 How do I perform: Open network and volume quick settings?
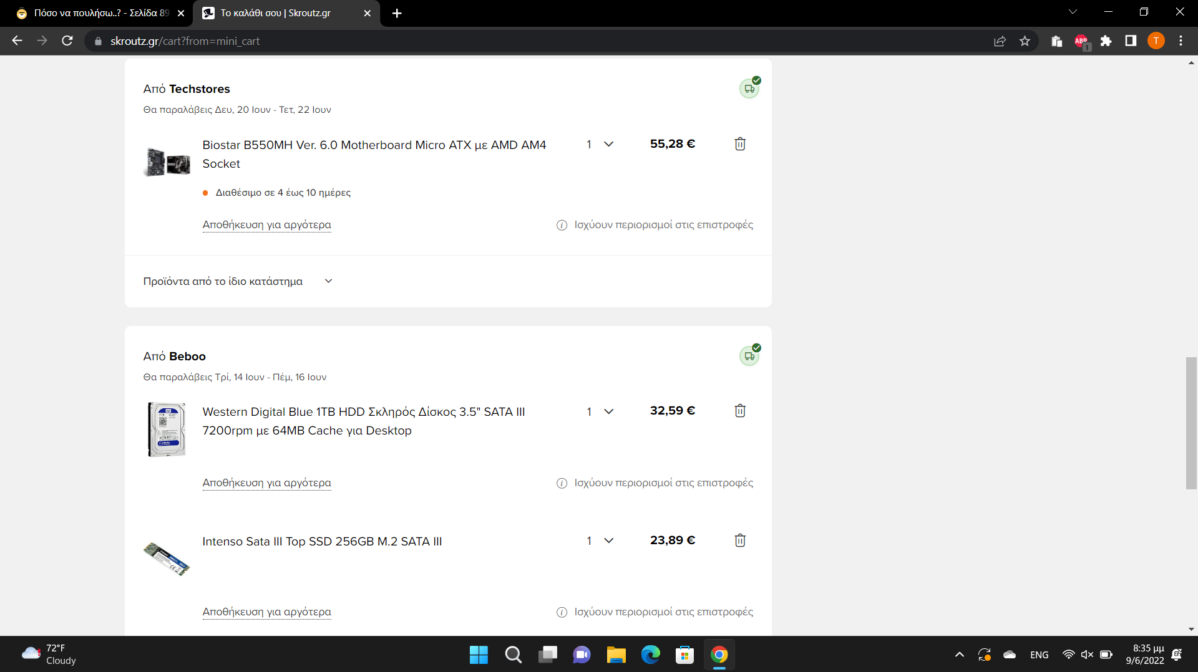click(x=1087, y=655)
